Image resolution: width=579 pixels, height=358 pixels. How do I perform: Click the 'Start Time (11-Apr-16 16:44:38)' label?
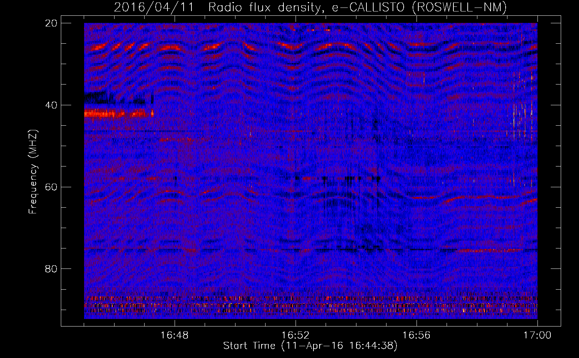point(310,345)
